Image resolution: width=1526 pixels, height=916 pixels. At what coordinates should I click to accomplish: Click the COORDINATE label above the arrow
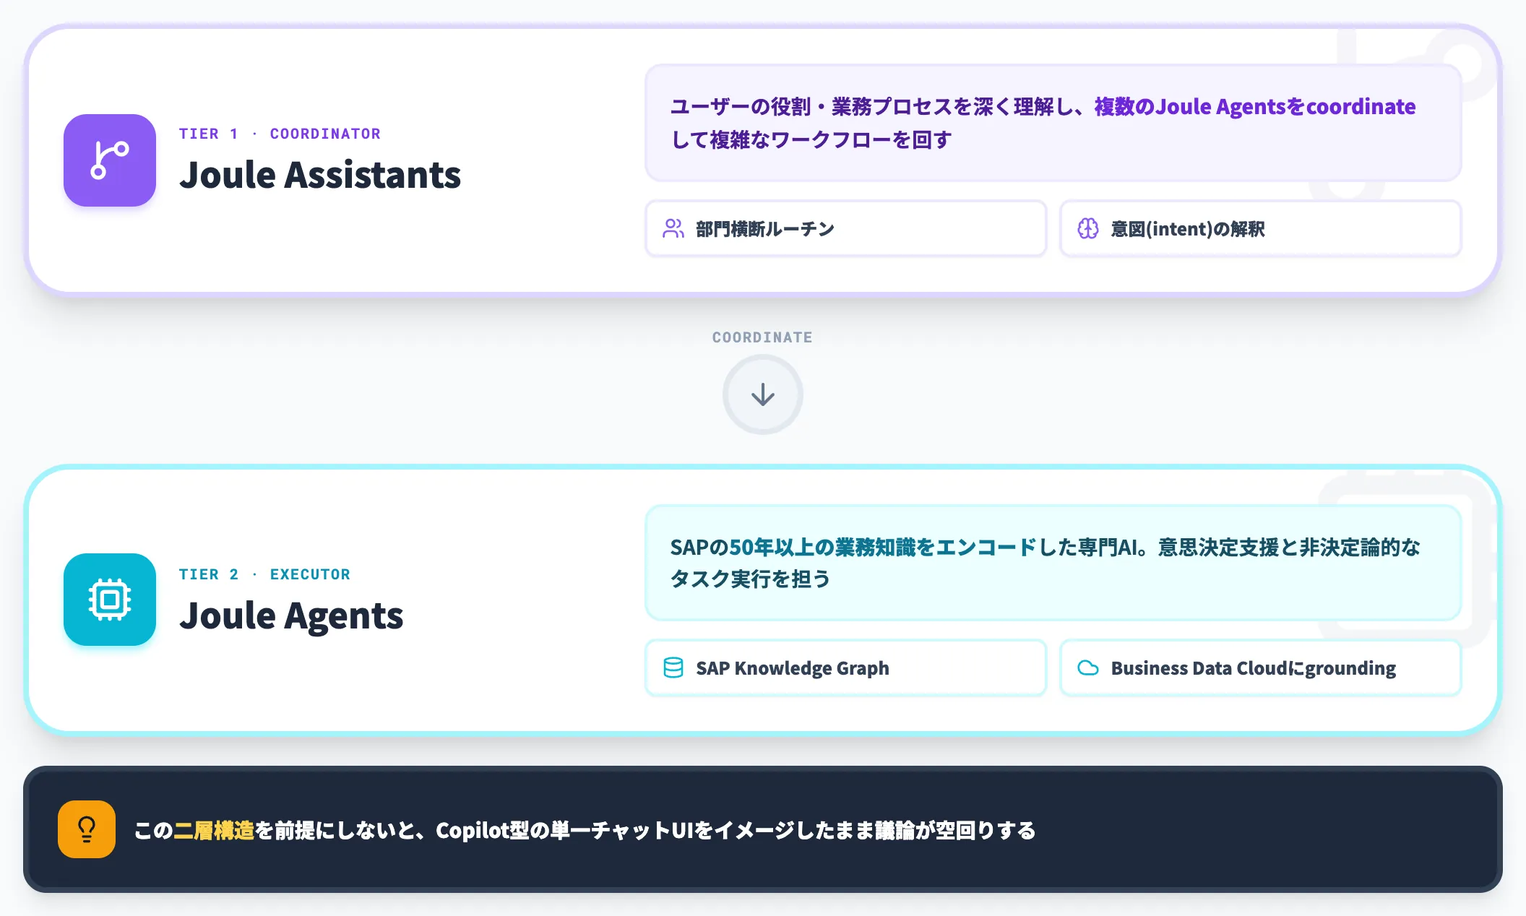[762, 337]
